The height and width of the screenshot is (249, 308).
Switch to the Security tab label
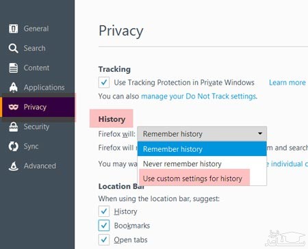click(x=36, y=127)
